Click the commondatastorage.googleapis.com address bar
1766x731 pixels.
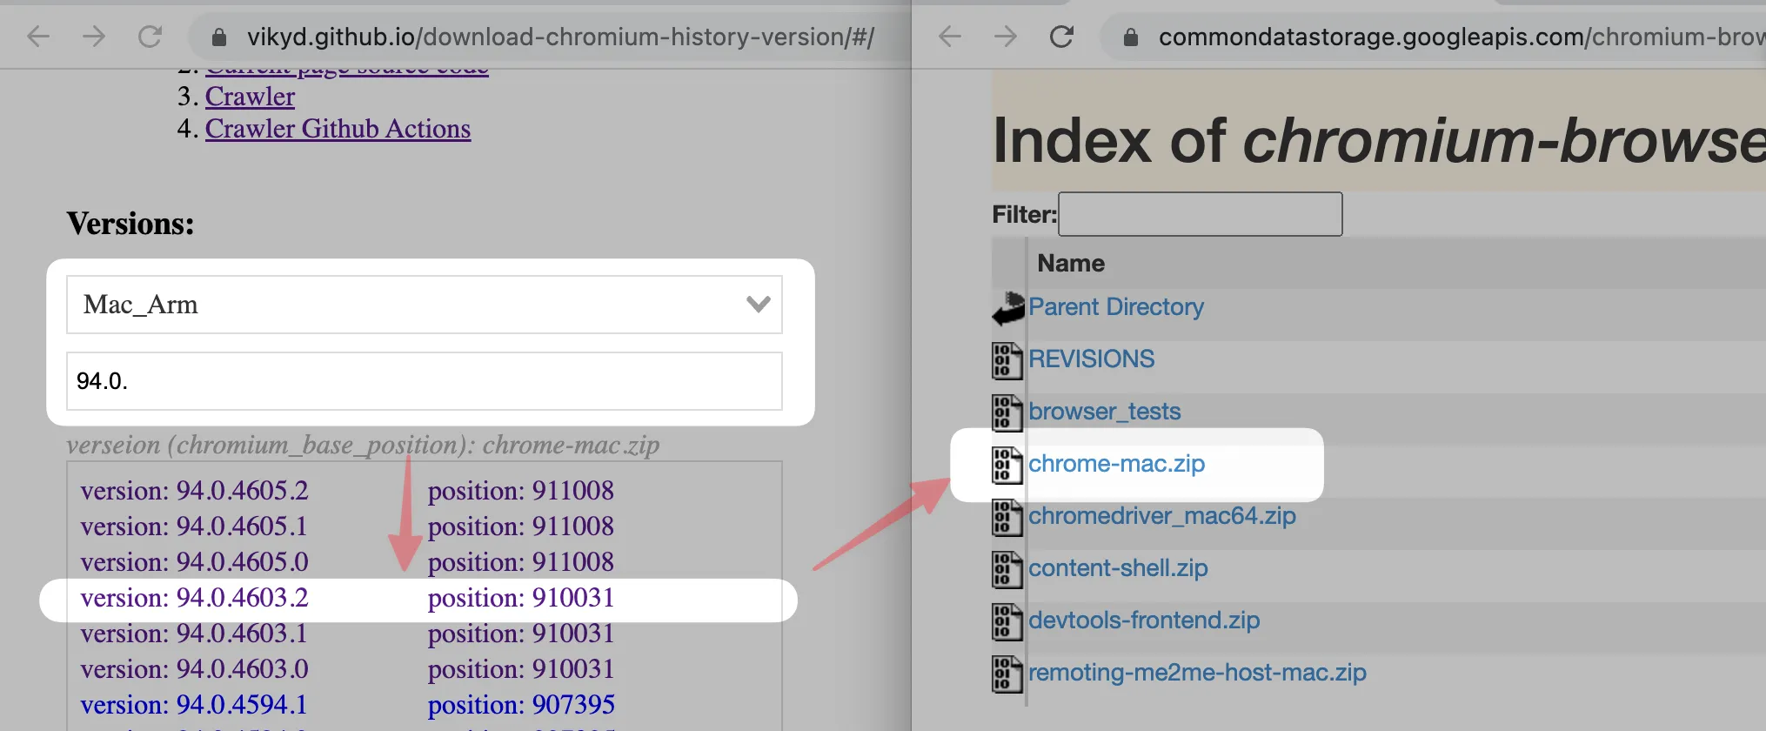point(1462,37)
